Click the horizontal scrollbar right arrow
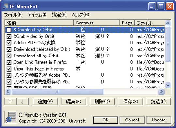Image resolution: width=176 pixels, height=128 pixels. pyautogui.click(x=161, y=91)
